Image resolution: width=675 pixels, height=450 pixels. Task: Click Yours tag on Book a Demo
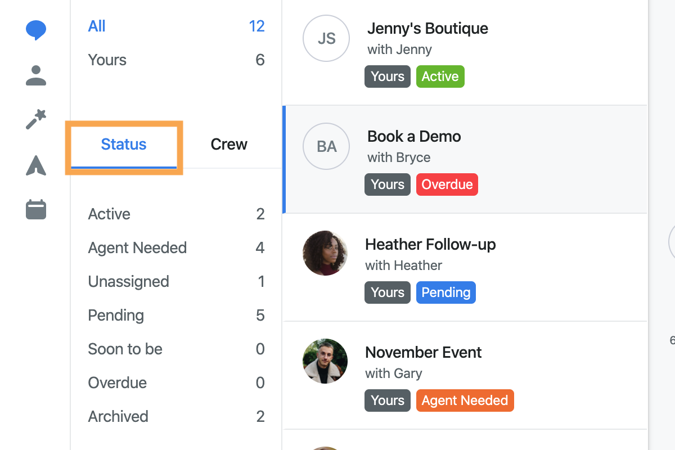[x=388, y=184]
